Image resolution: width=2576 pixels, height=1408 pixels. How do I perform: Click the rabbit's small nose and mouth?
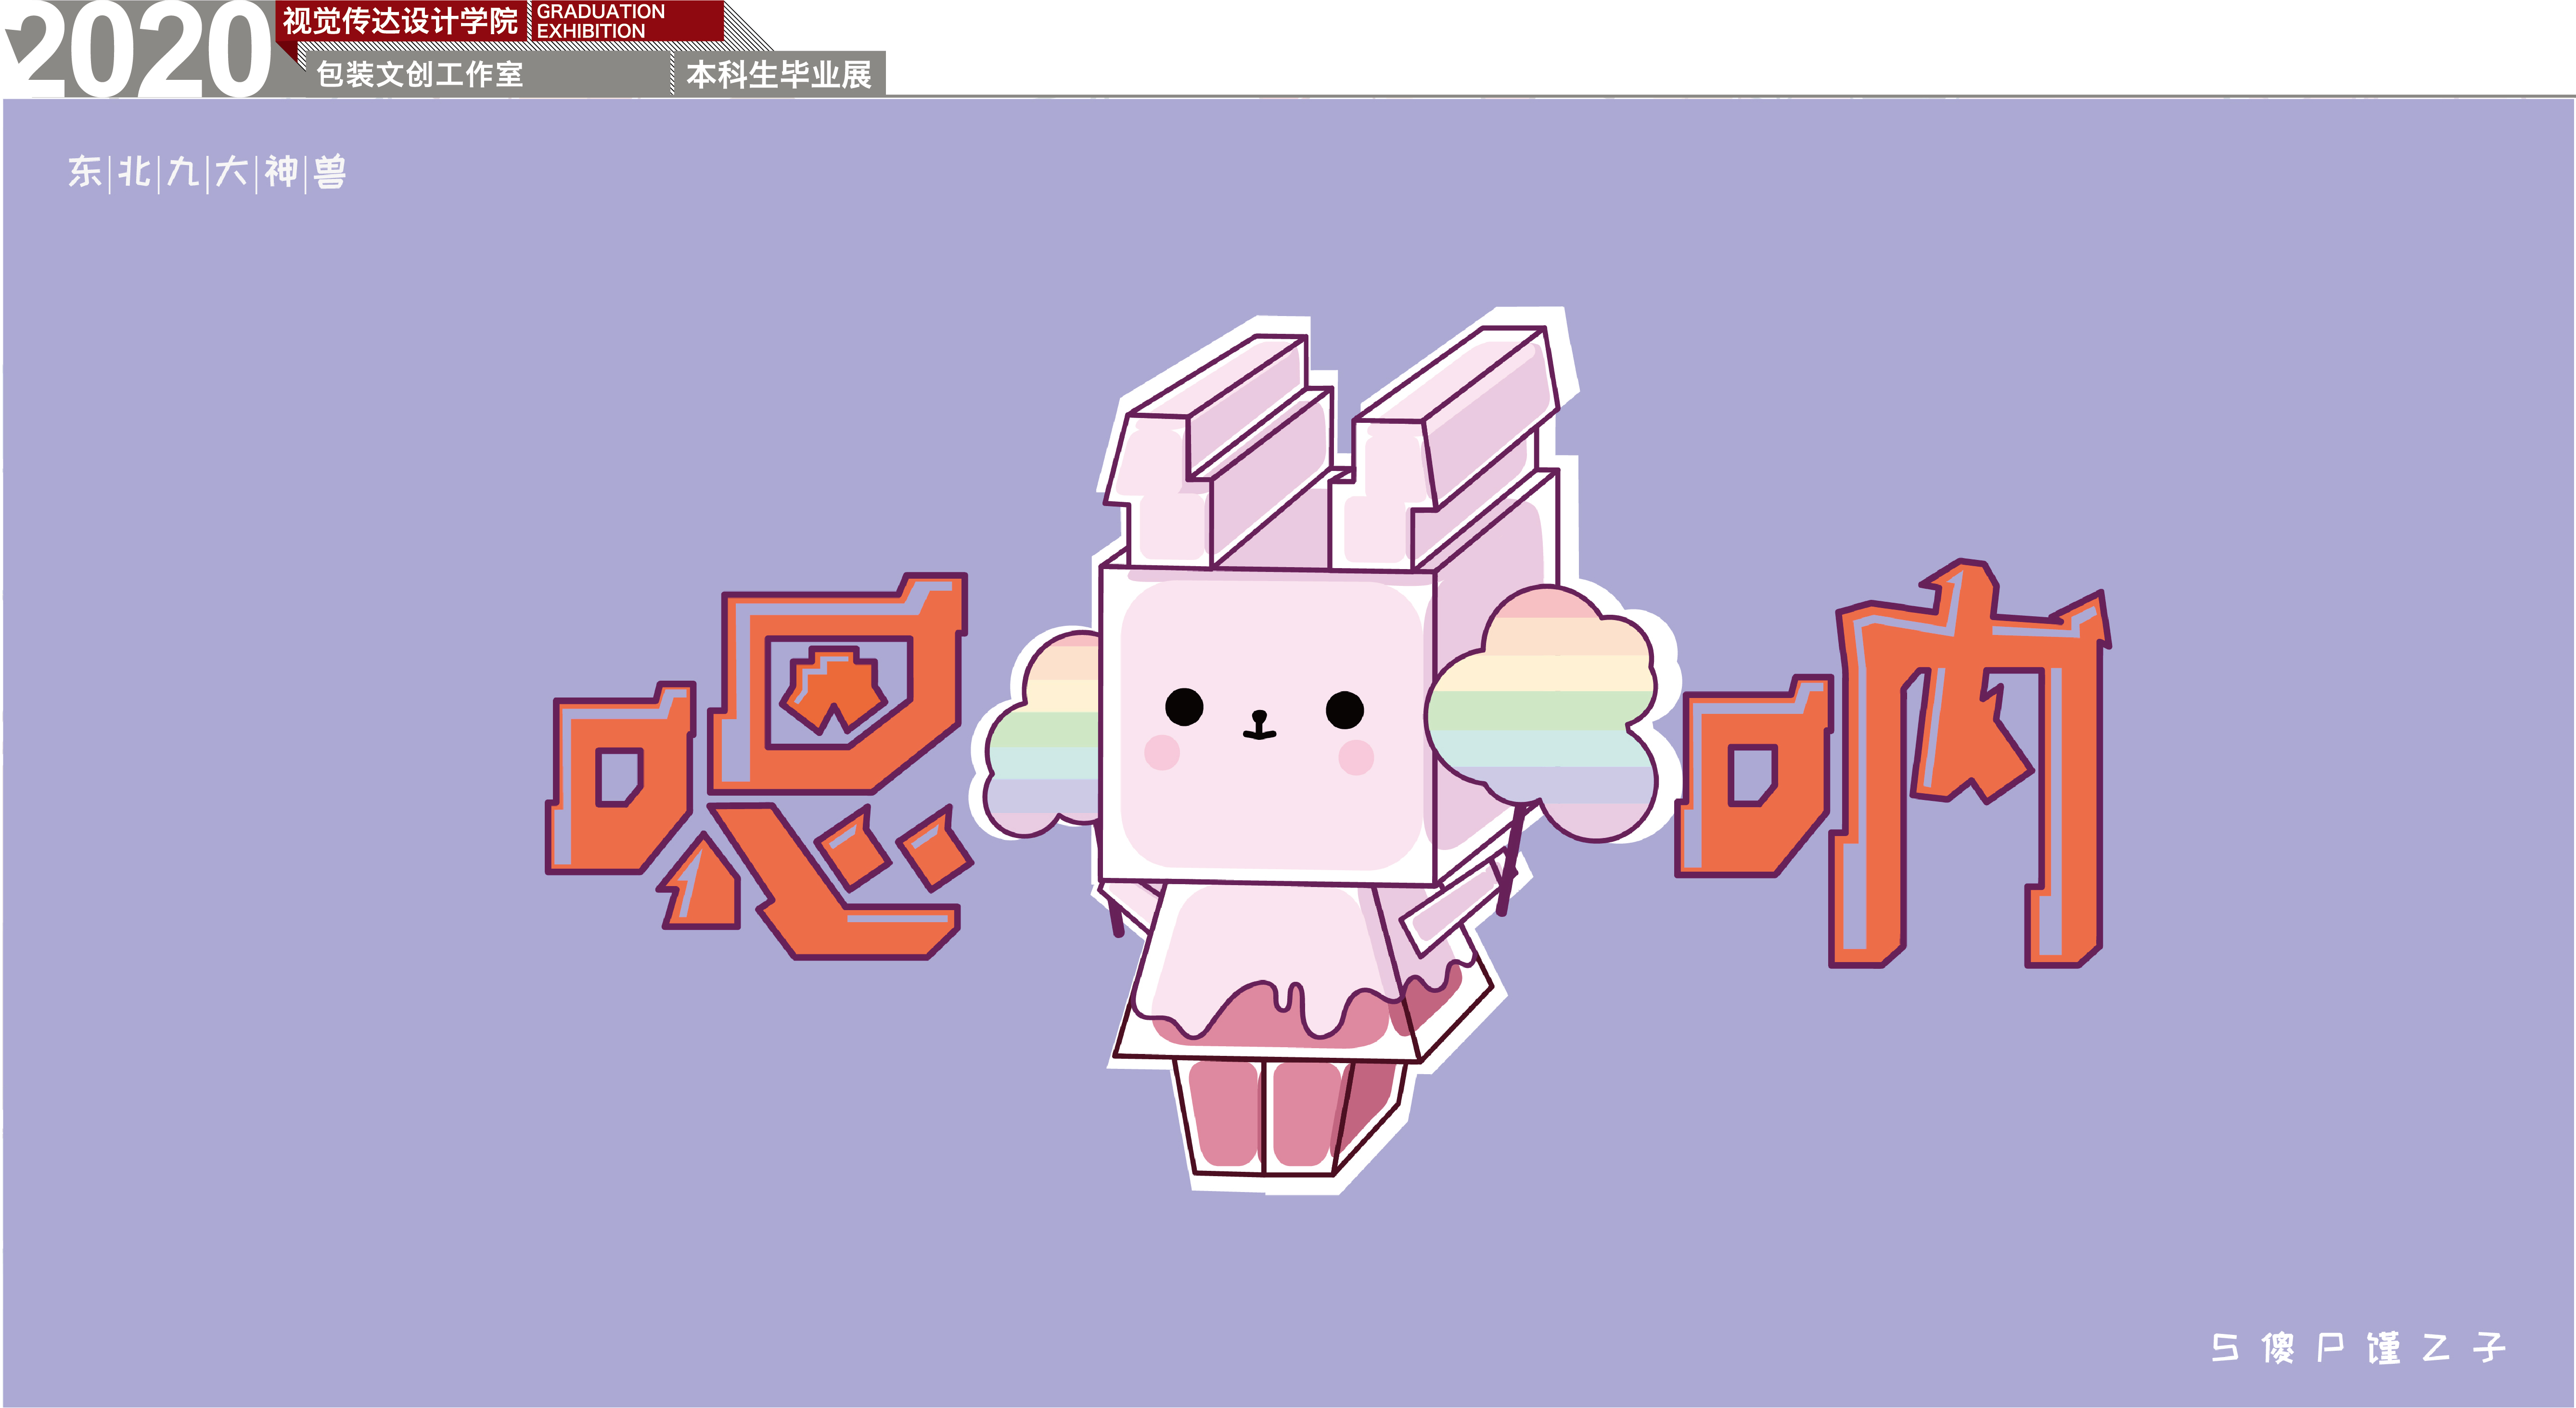pyautogui.click(x=1260, y=724)
